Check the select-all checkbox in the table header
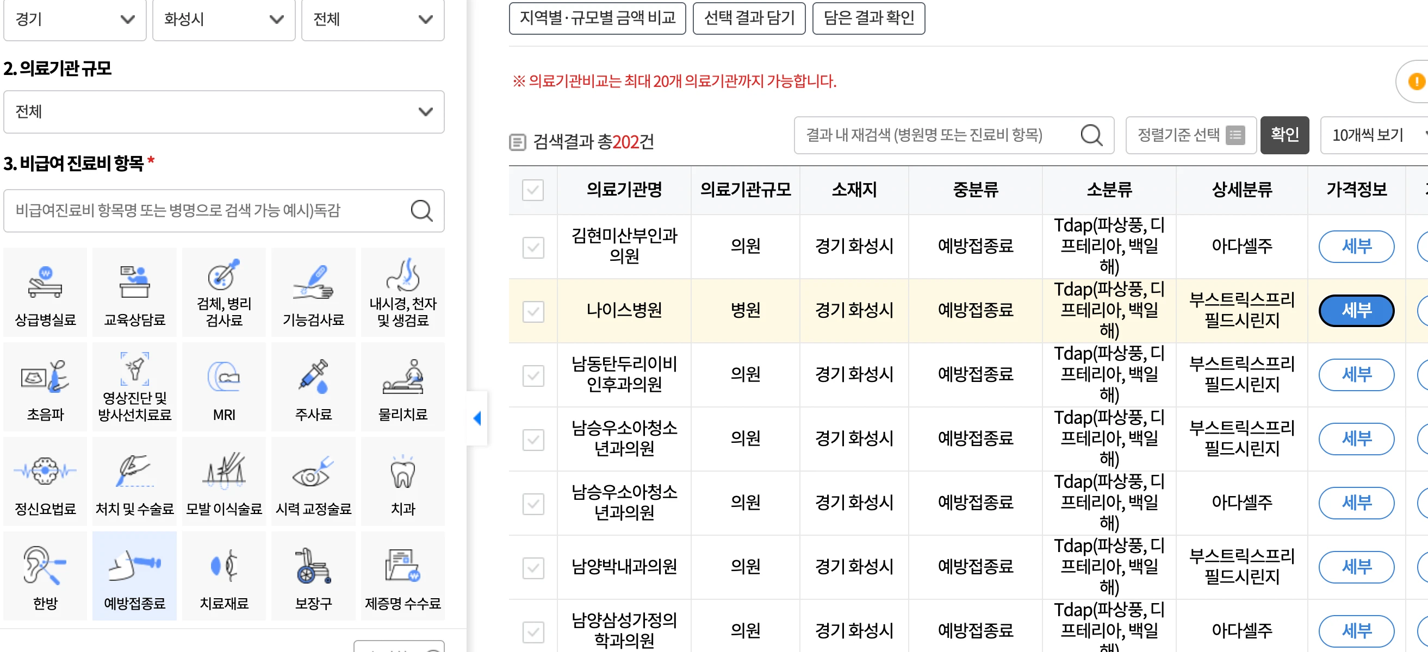Viewport: 1428px width, 652px height. click(533, 190)
